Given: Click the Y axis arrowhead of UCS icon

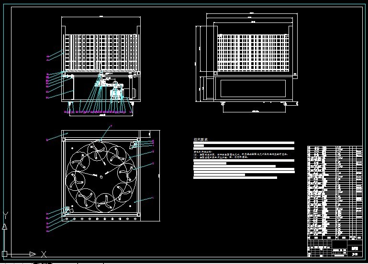Looking at the screenshot, I should tap(4, 227).
